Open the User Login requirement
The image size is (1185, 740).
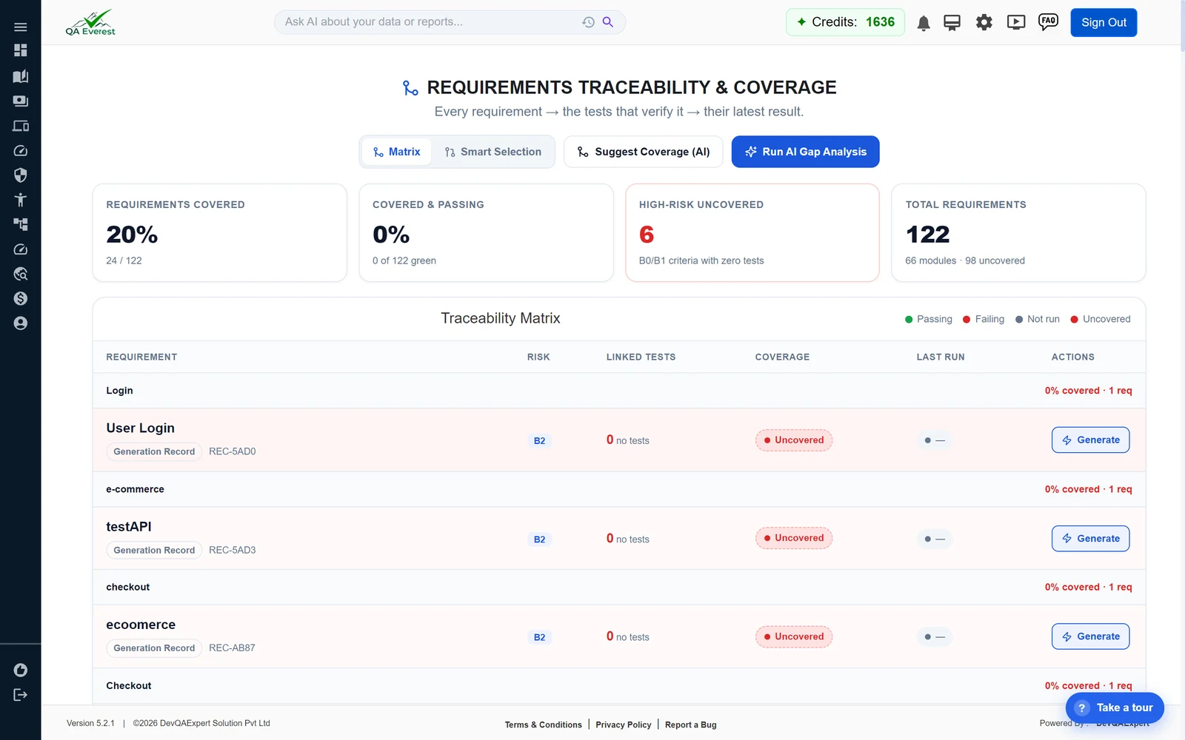click(140, 428)
